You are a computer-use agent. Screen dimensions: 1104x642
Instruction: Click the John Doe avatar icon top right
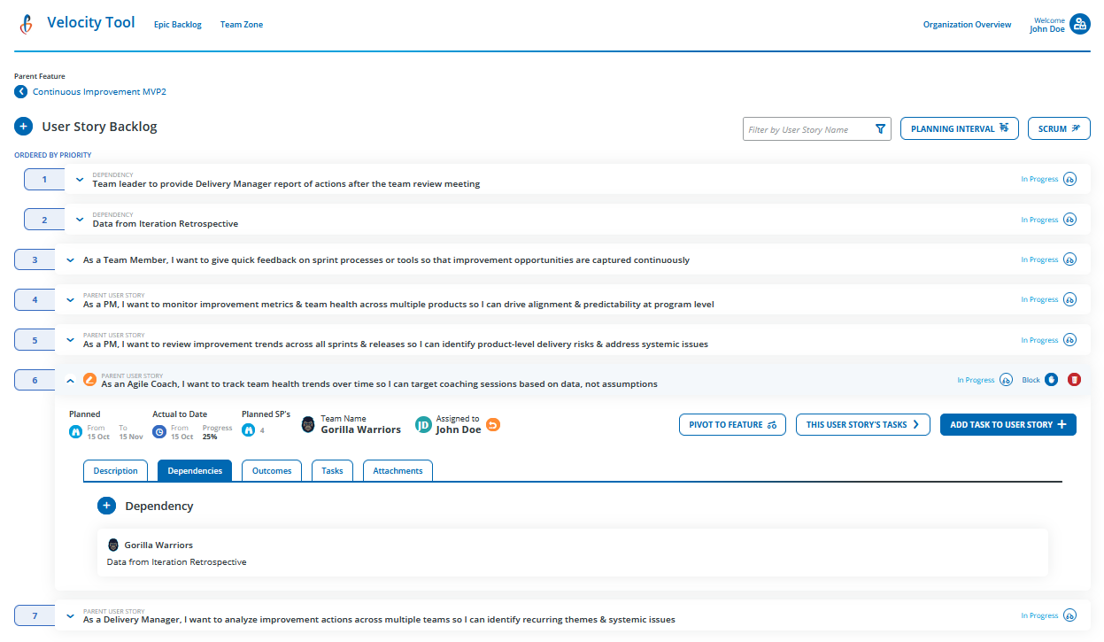[1080, 24]
